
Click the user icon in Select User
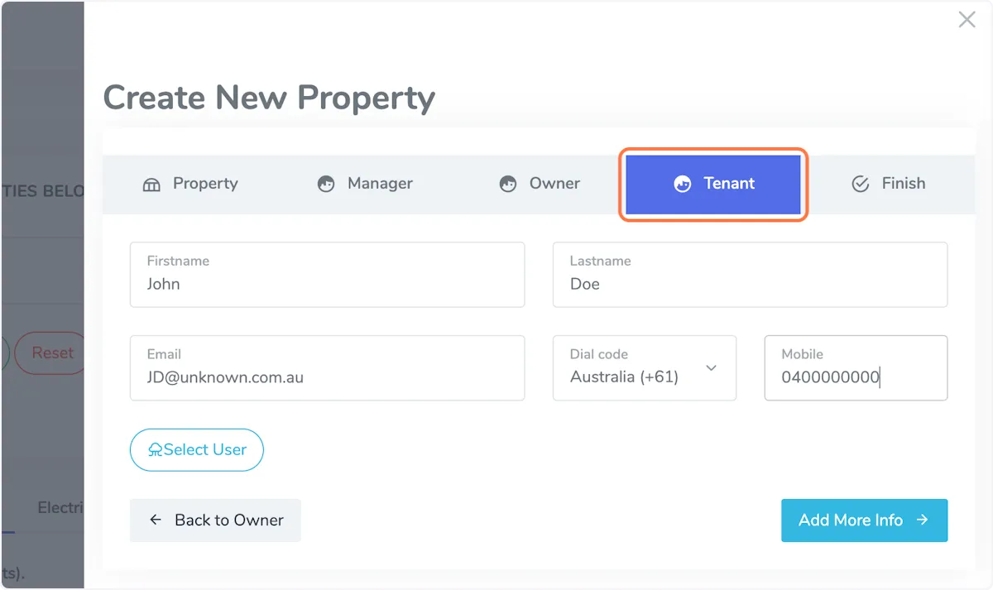point(155,450)
